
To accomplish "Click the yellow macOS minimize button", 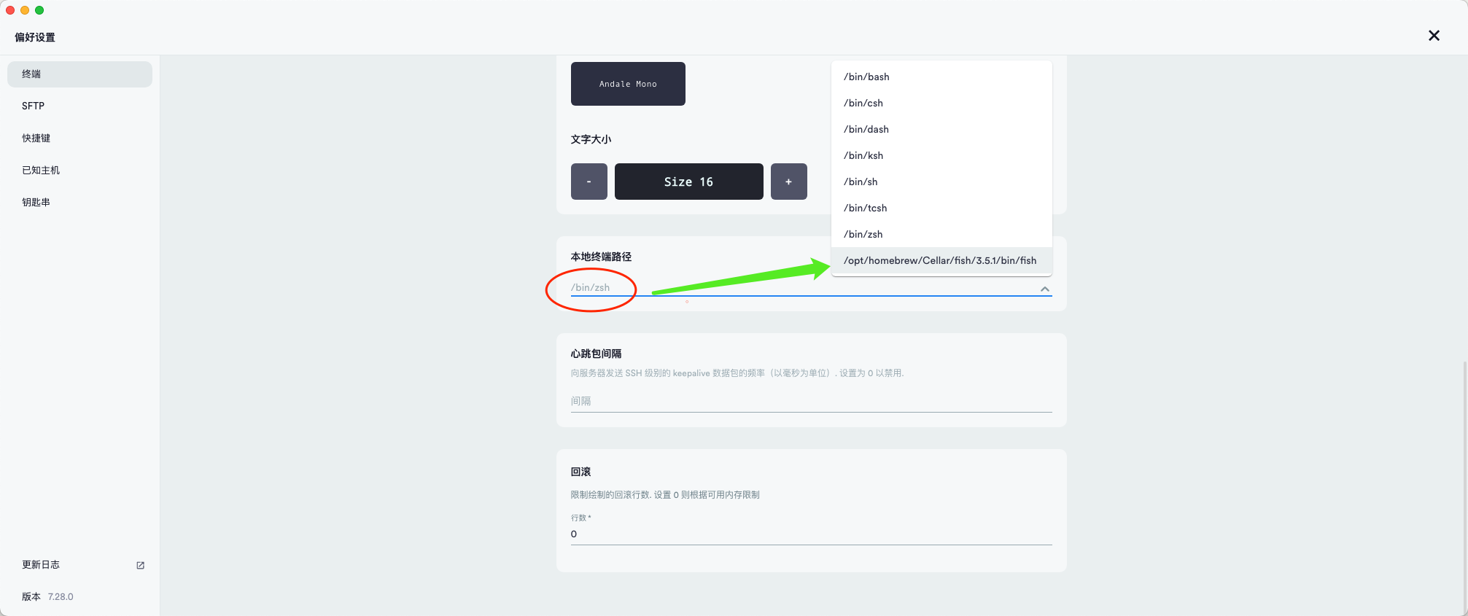I will (x=25, y=10).
